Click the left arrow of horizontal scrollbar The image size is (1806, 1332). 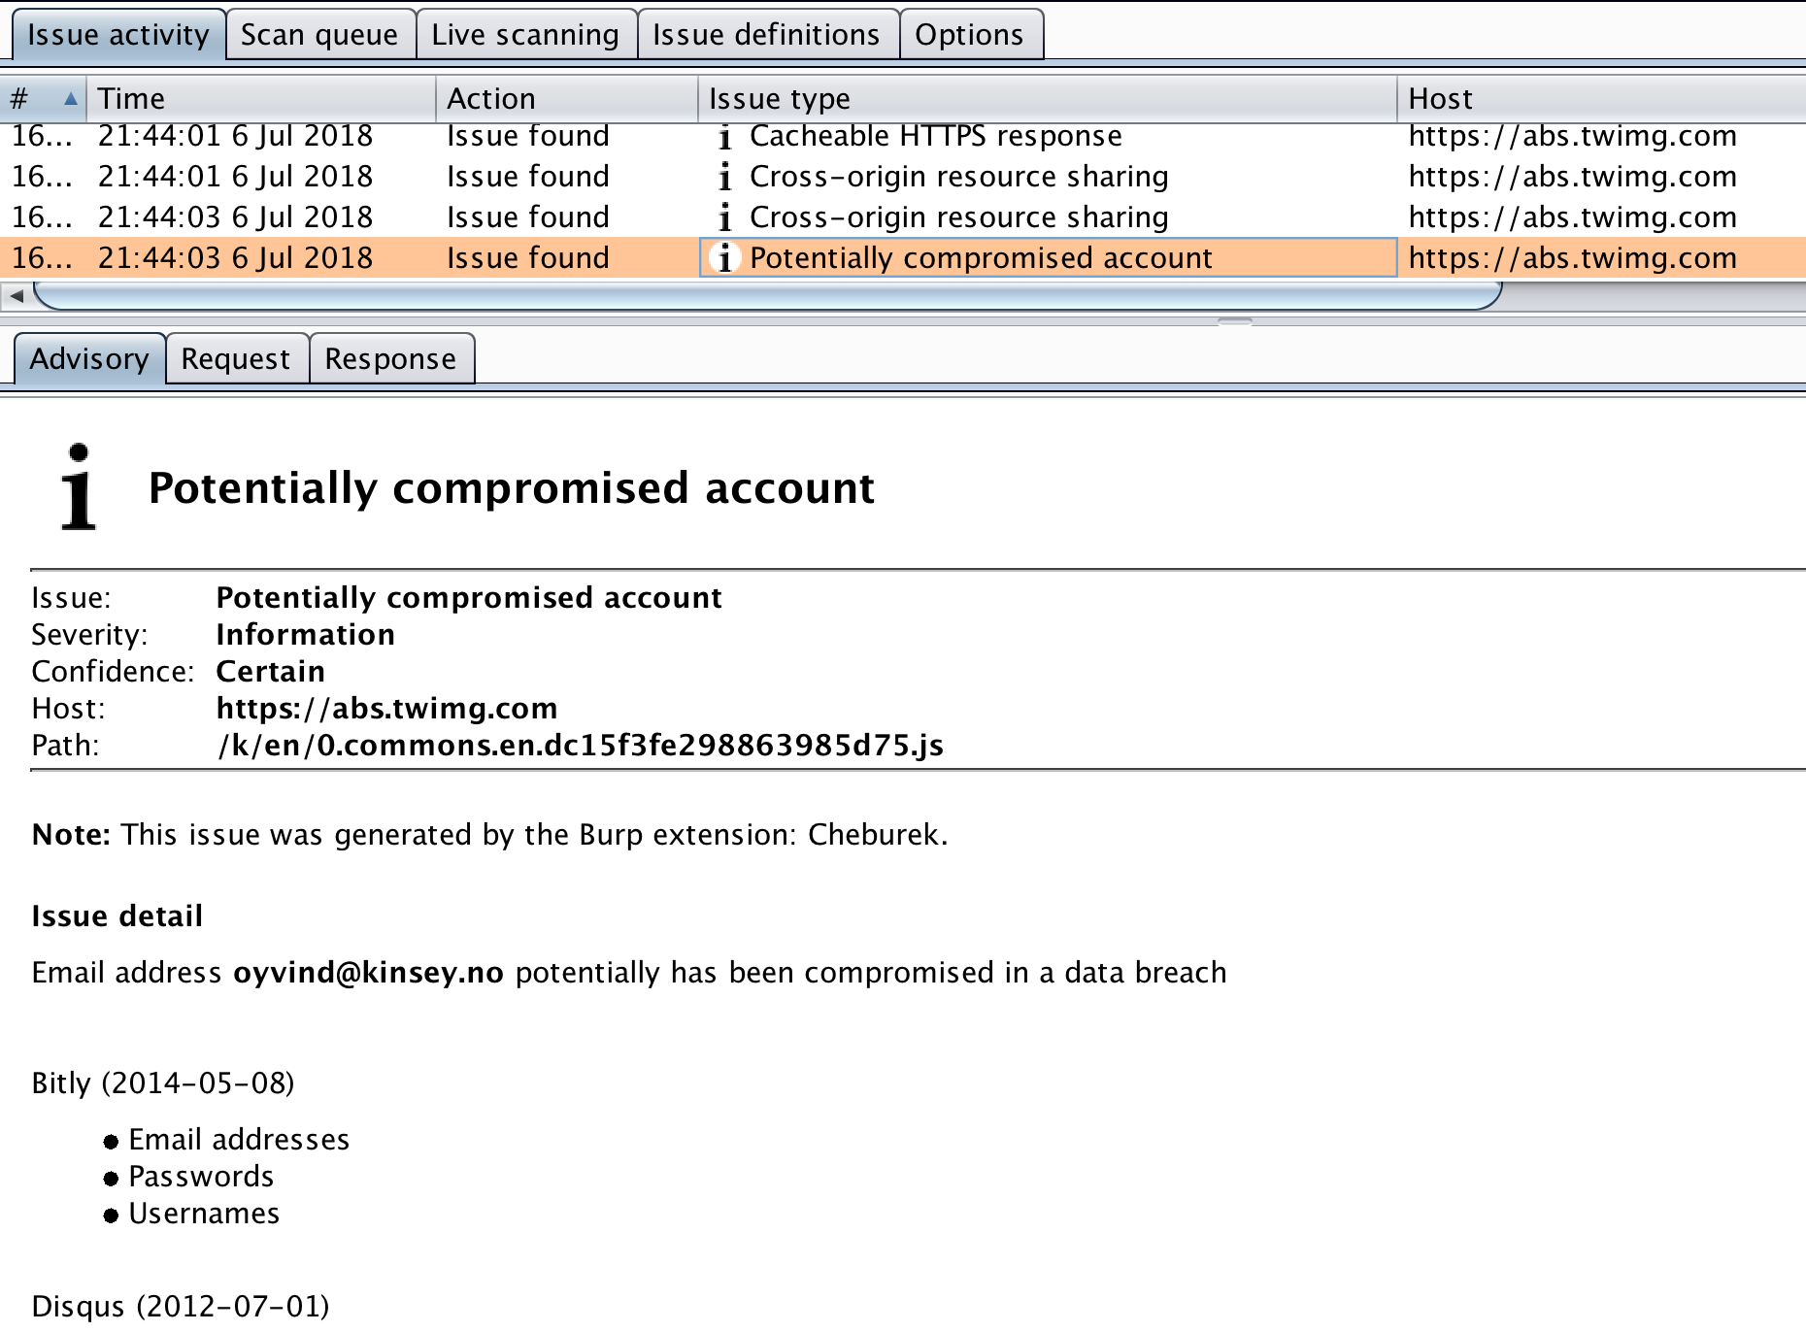pos(16,296)
